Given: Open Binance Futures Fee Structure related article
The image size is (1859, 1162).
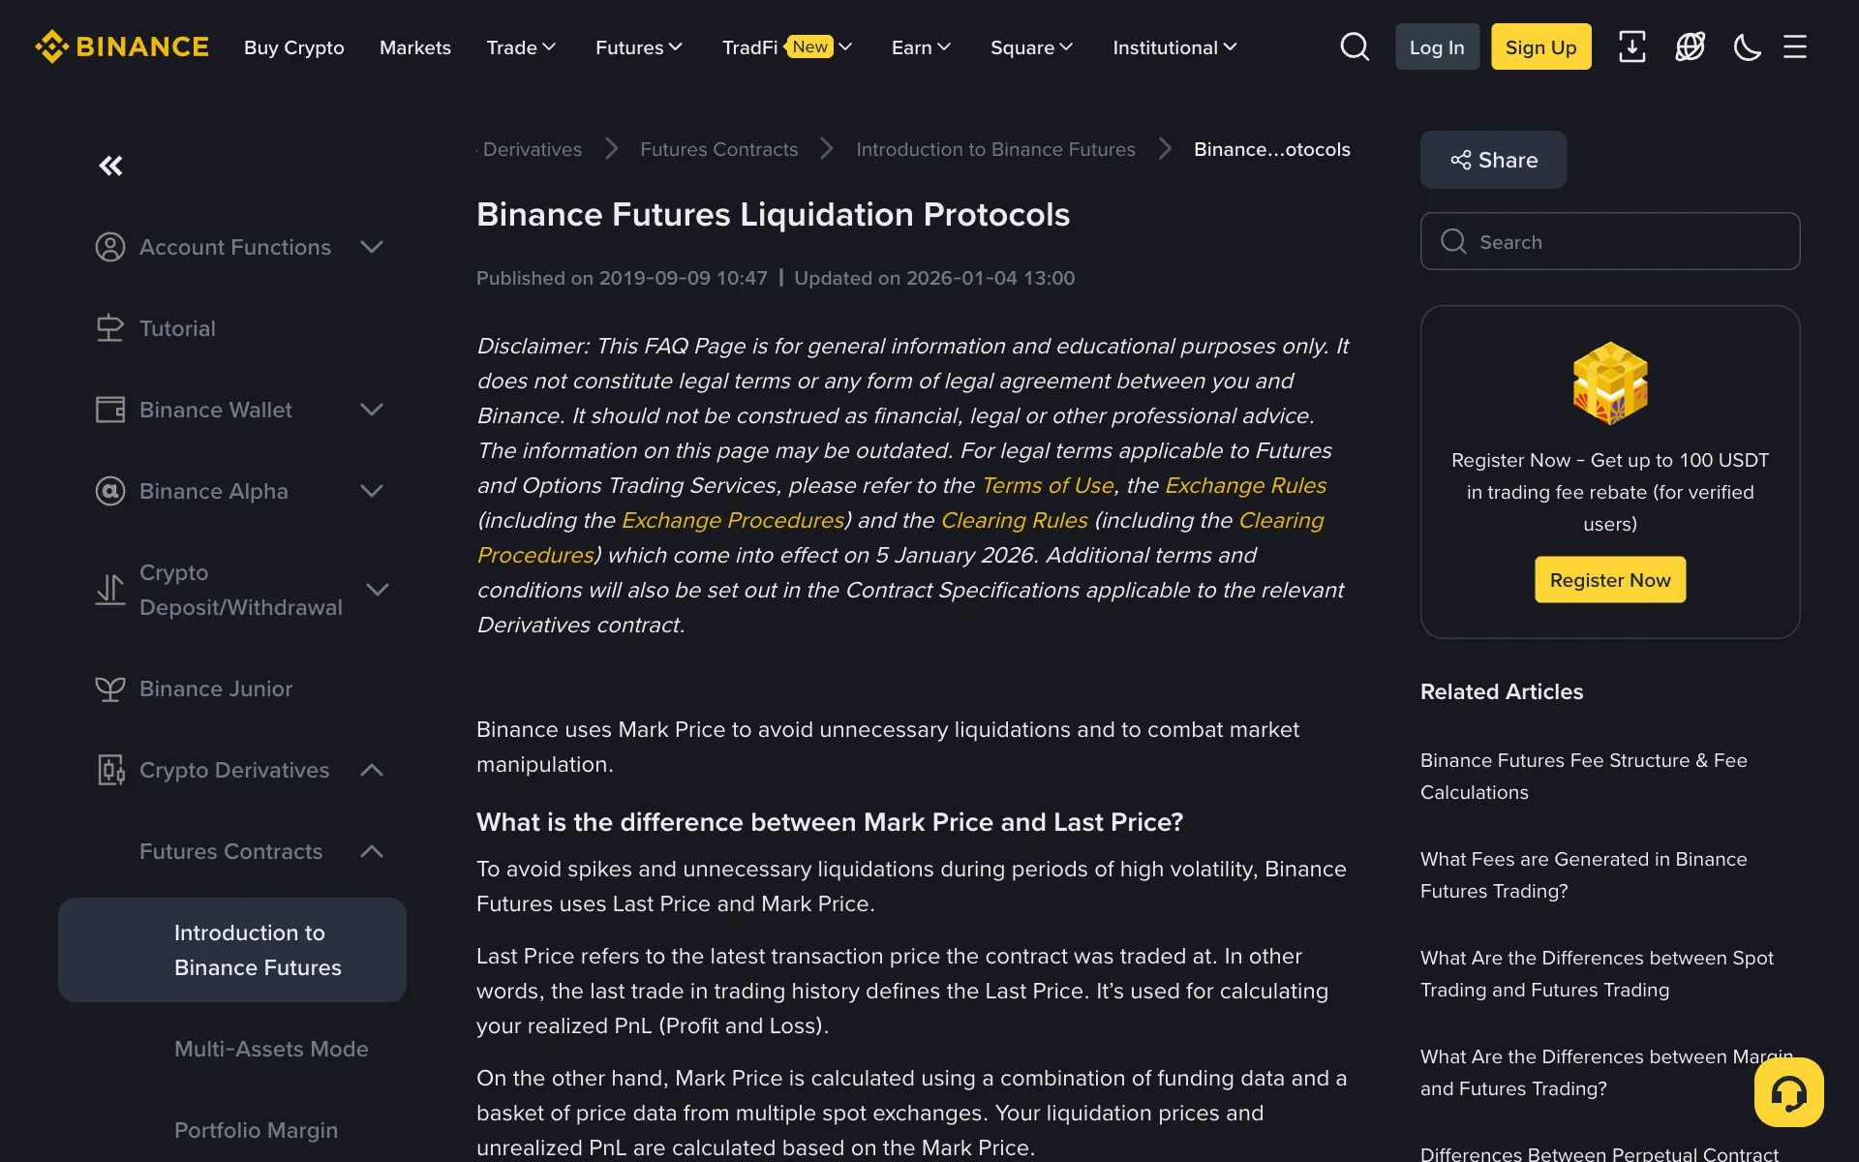Looking at the screenshot, I should (x=1584, y=776).
